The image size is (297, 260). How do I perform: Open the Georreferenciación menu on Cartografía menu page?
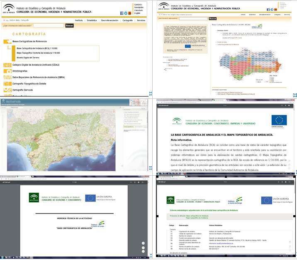tap(110, 20)
